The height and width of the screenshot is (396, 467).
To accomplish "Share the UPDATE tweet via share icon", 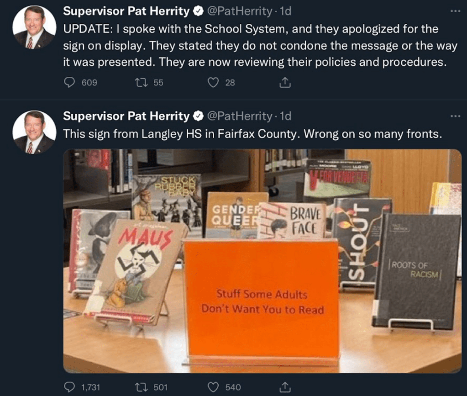I will click(x=285, y=83).
